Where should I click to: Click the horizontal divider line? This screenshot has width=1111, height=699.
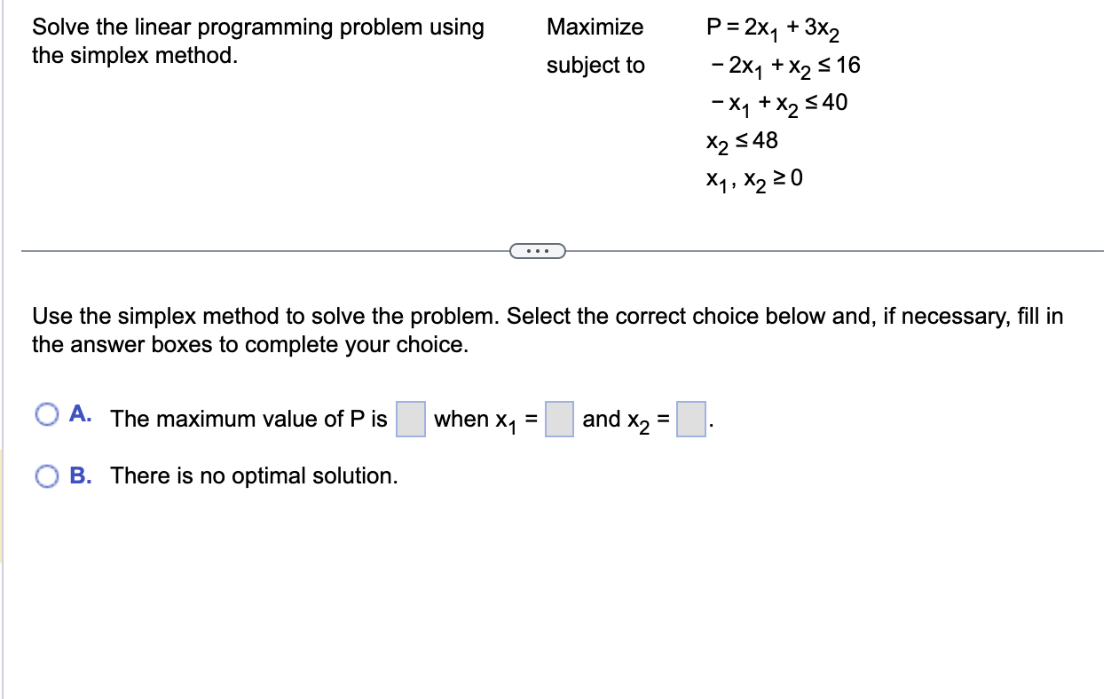pos(266,251)
